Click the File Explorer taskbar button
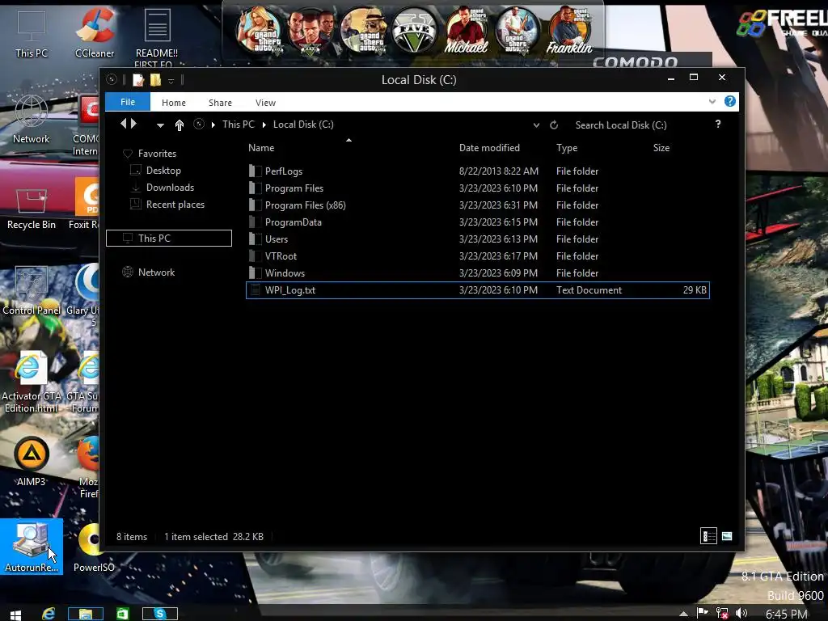828x621 pixels. click(x=85, y=614)
